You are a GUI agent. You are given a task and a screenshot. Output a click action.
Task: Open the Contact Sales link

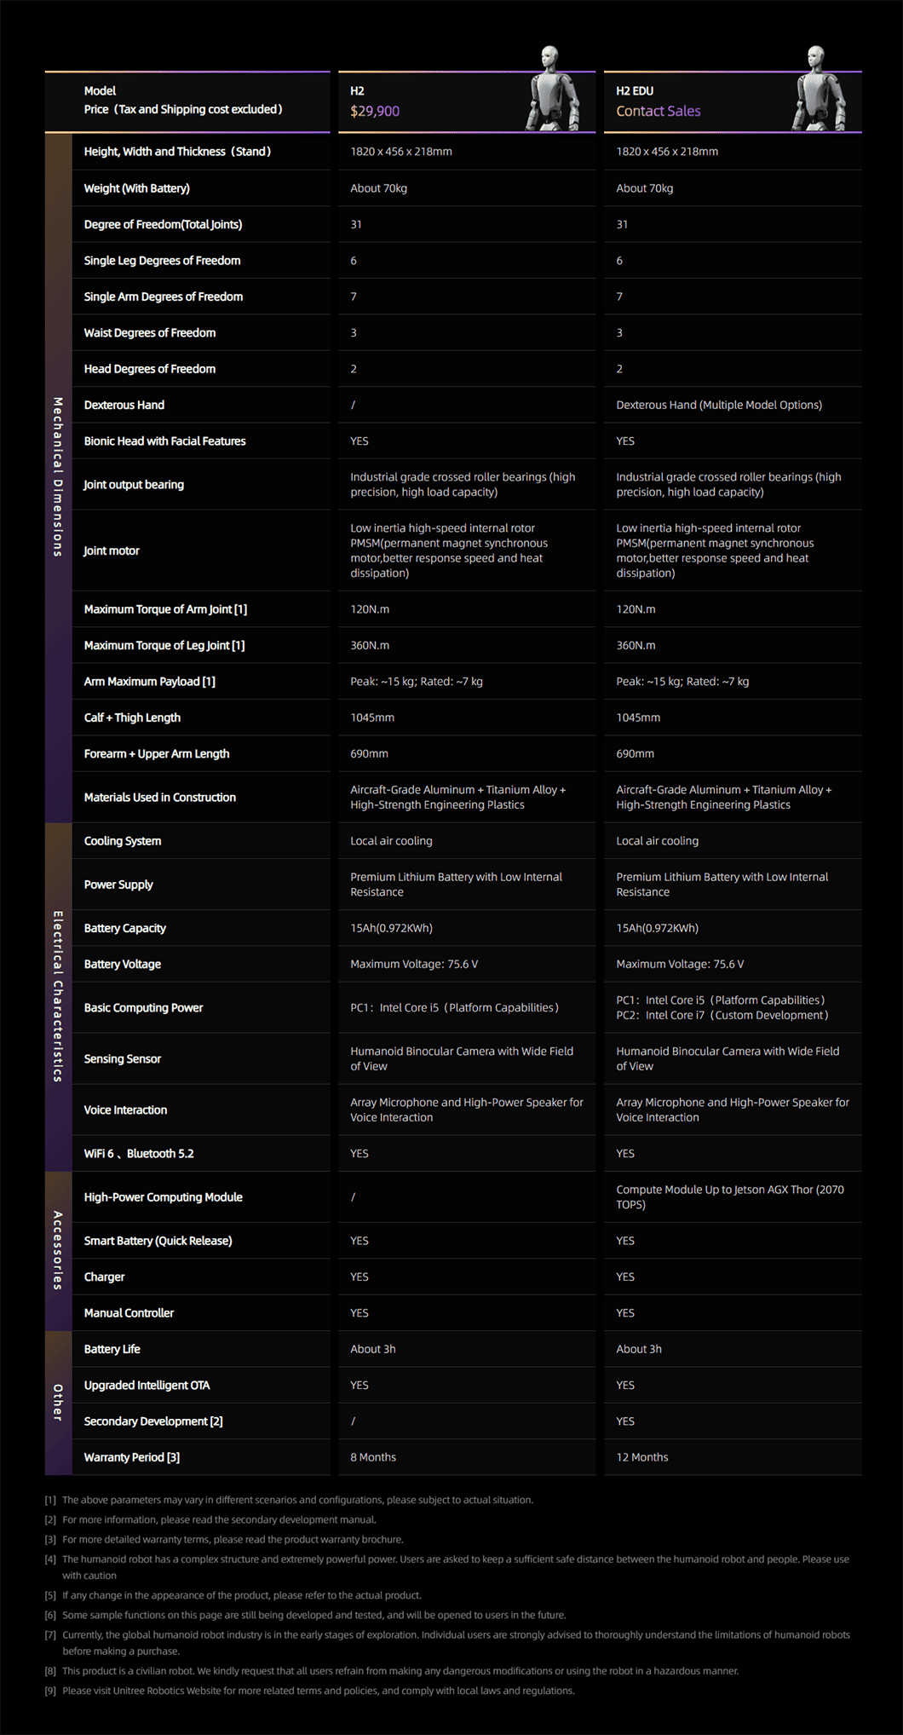coord(659,111)
